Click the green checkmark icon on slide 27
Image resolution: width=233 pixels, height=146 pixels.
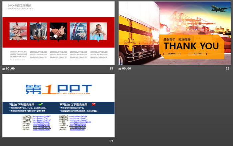(41, 104)
